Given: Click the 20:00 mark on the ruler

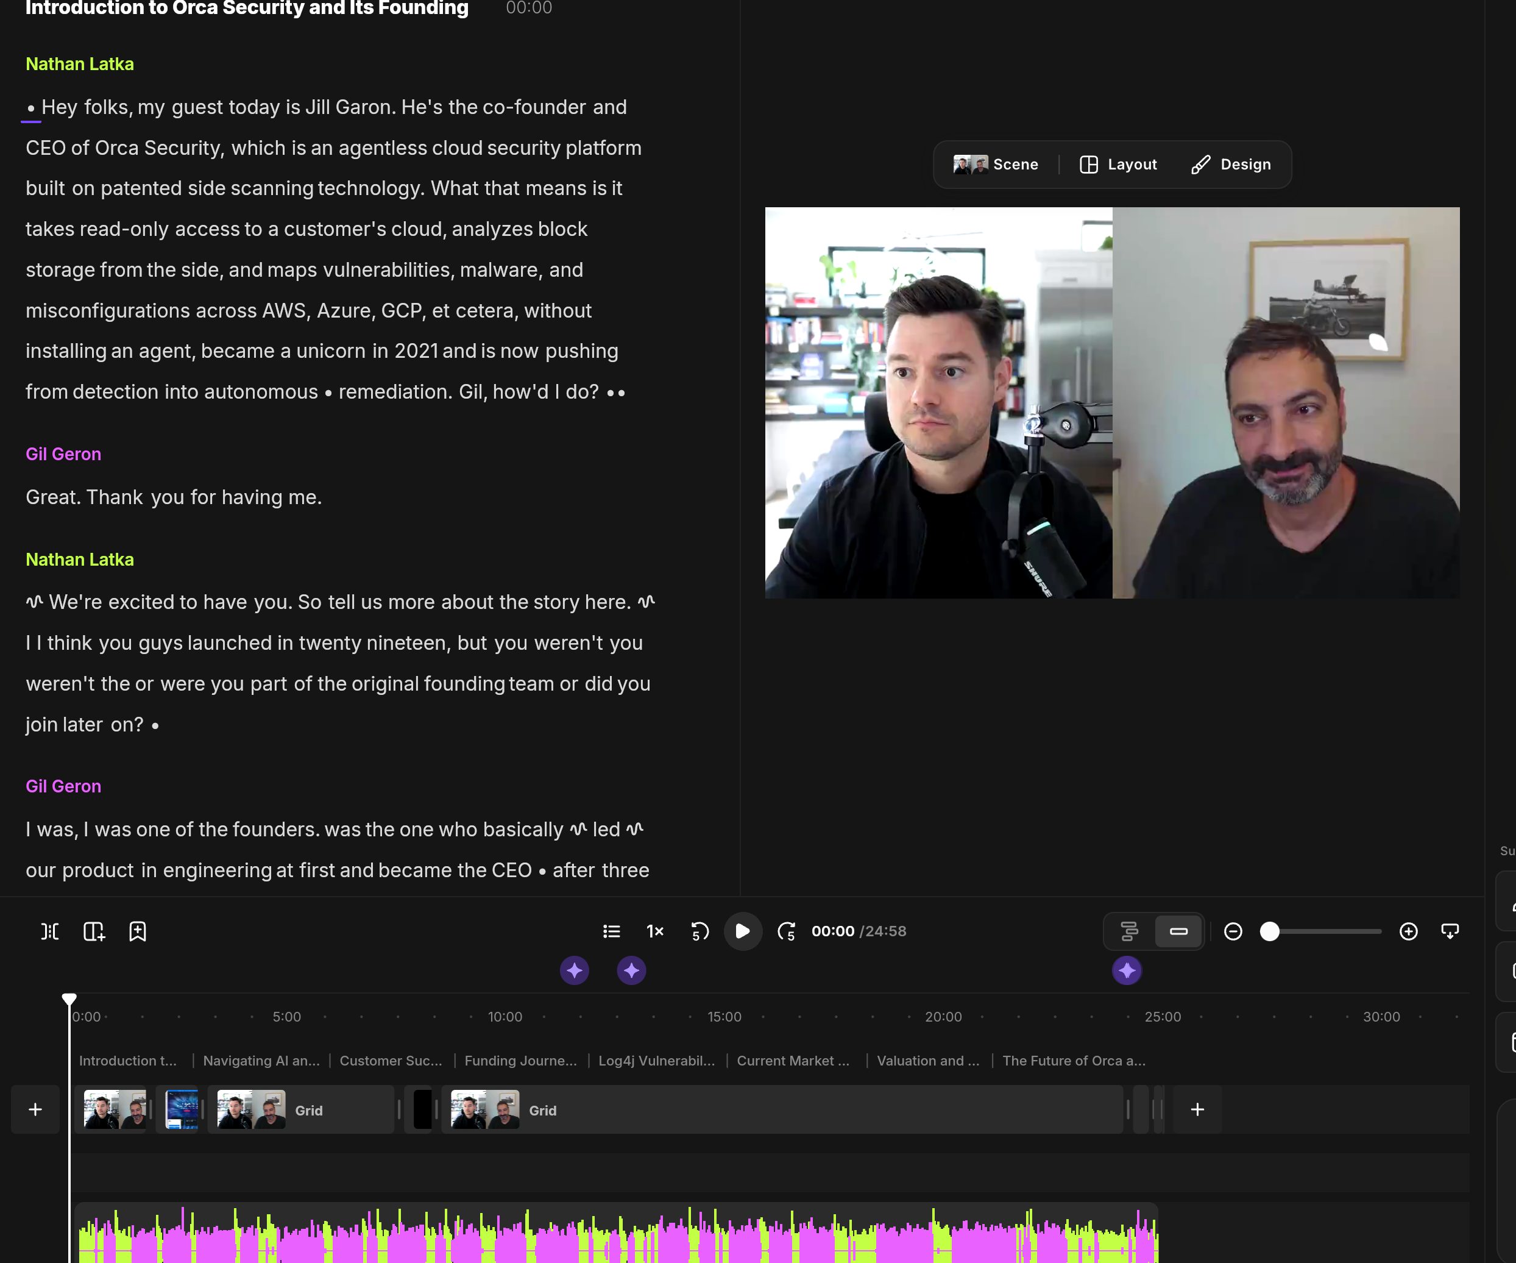Looking at the screenshot, I should [943, 1017].
